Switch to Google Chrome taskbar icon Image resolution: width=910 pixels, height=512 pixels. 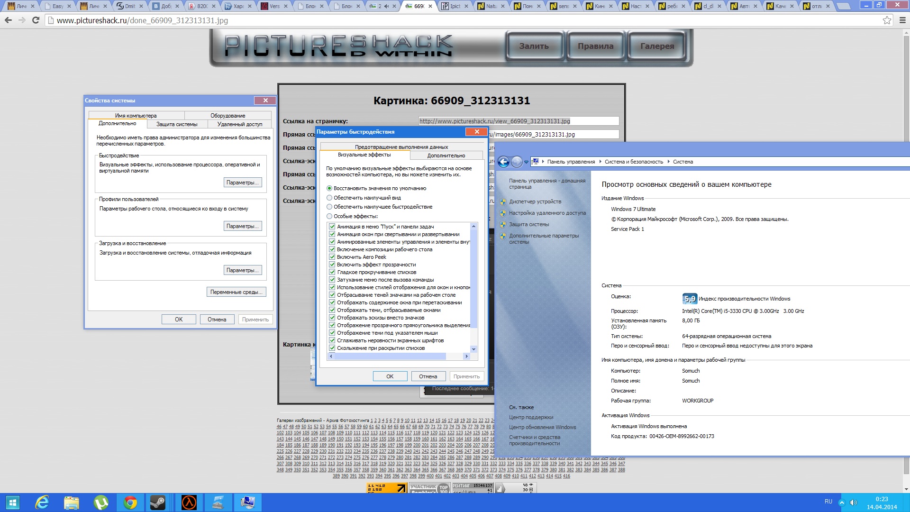(130, 503)
